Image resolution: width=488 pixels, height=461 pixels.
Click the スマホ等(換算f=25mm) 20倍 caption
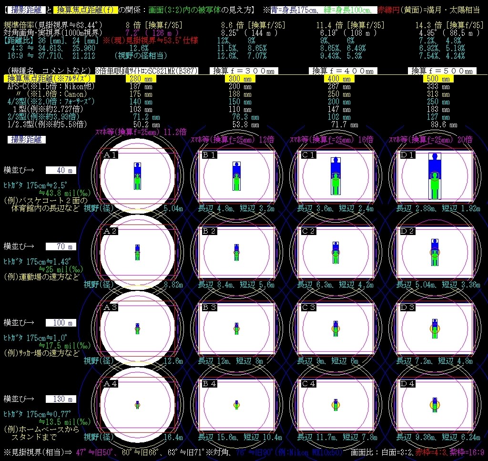click(x=431, y=140)
